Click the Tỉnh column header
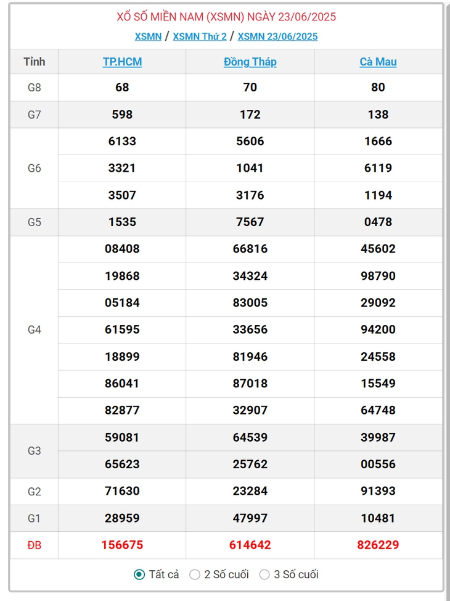Viewport: 450px width, 601px height. click(x=34, y=62)
